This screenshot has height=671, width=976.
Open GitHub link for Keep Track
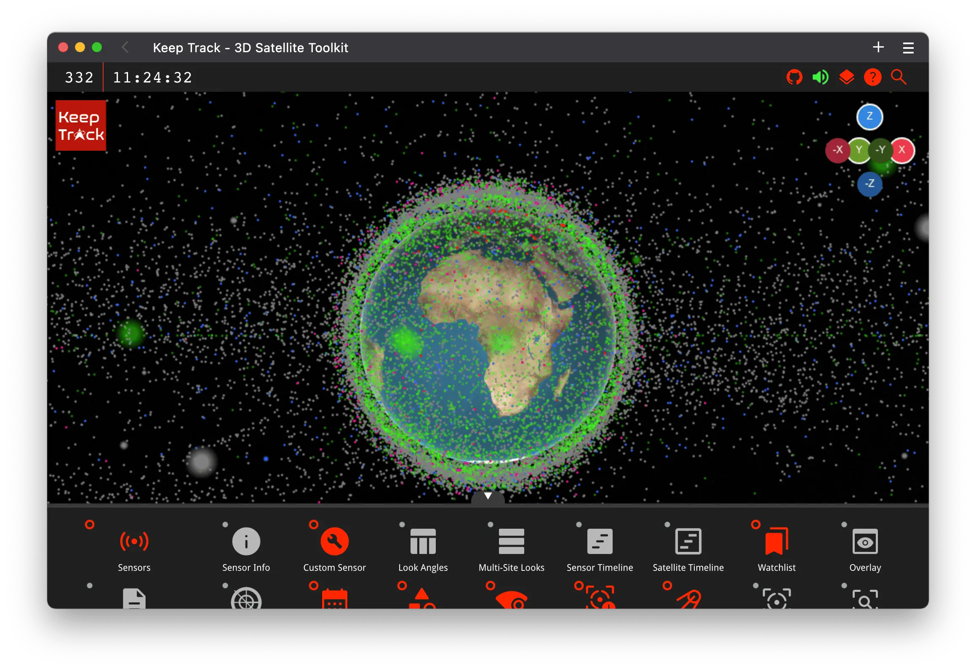[797, 77]
